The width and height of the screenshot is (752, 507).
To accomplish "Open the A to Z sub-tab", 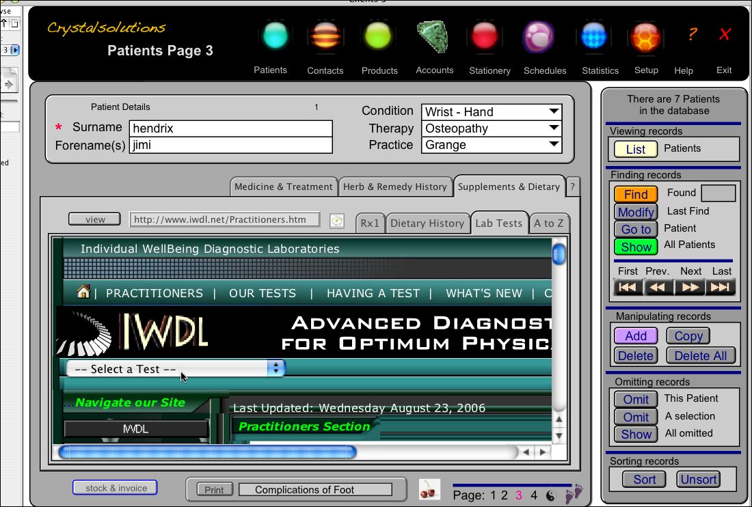I will (x=549, y=223).
